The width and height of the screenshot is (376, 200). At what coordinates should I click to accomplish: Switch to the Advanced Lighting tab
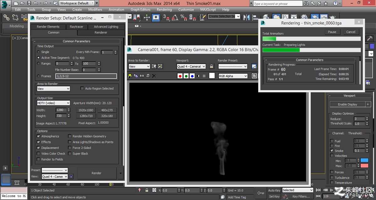click(106, 27)
